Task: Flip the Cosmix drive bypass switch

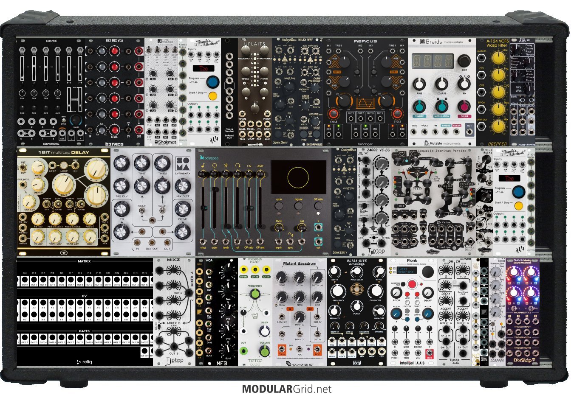Action: 63,120
